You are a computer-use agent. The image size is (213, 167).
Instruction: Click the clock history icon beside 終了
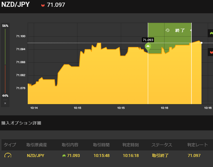[x=167, y=30]
